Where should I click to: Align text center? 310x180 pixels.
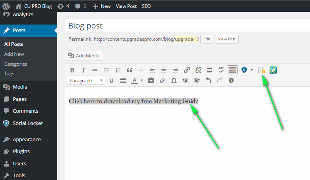pos(164,70)
